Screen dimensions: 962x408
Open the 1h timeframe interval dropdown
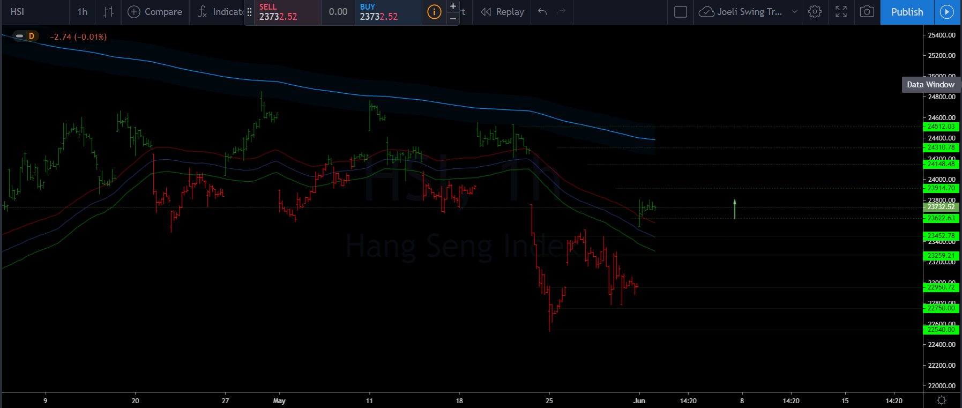(82, 12)
